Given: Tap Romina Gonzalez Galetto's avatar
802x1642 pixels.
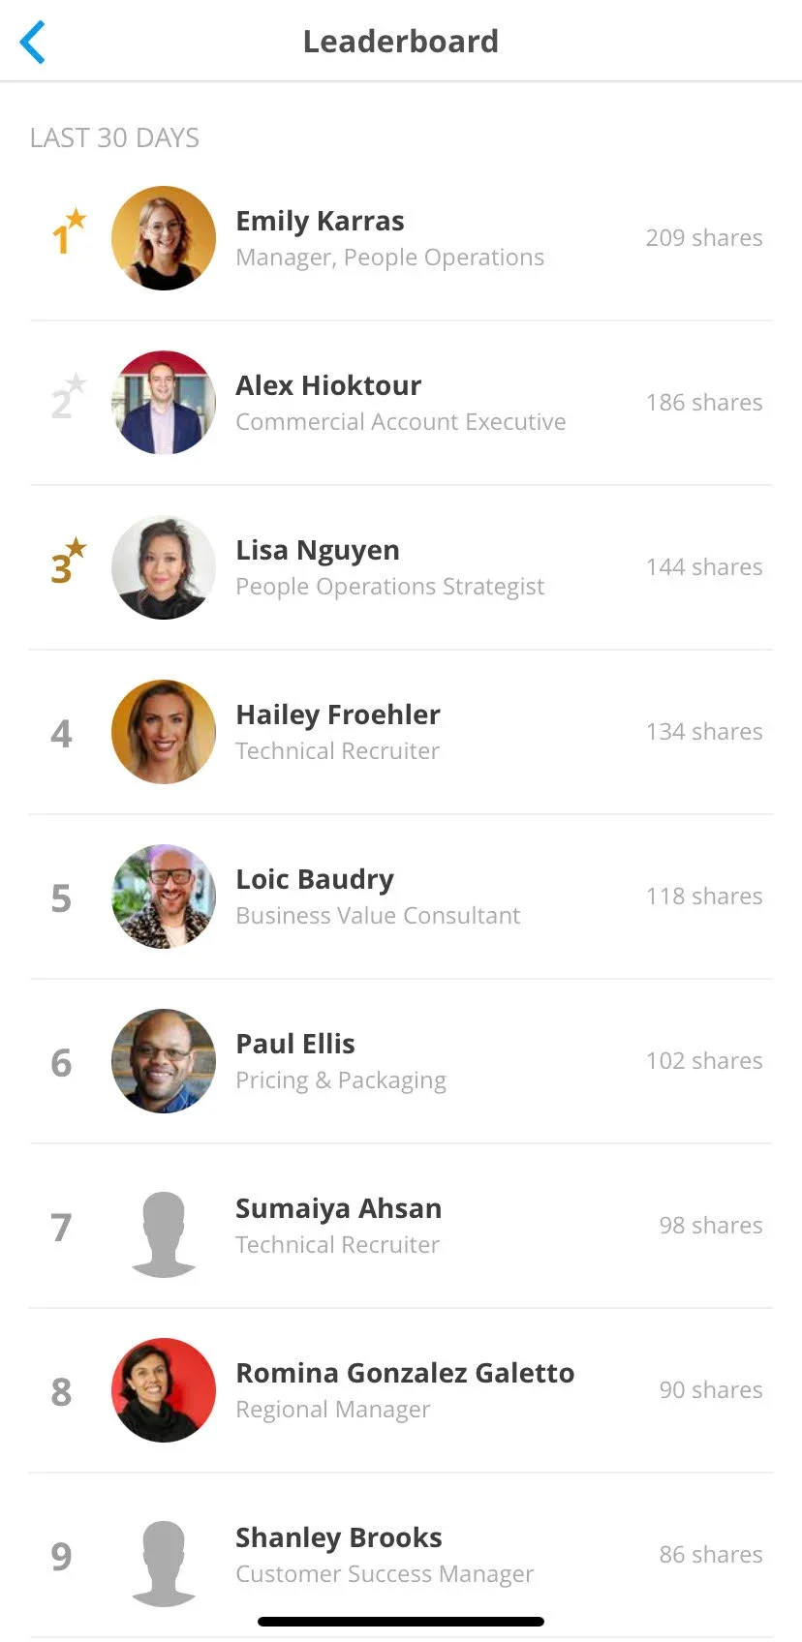Looking at the screenshot, I should click(x=164, y=1390).
